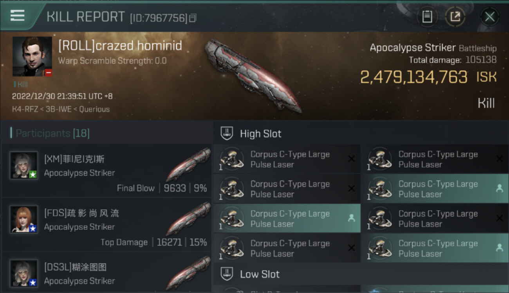Screen dimensions: 509x293
Task: Tap the 2,479,134,763 ISK value
Action: point(413,77)
